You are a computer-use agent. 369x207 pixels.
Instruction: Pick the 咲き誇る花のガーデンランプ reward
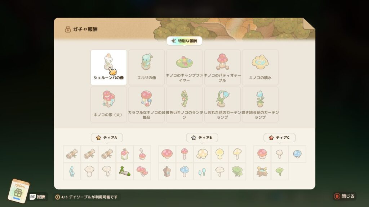[260, 105]
